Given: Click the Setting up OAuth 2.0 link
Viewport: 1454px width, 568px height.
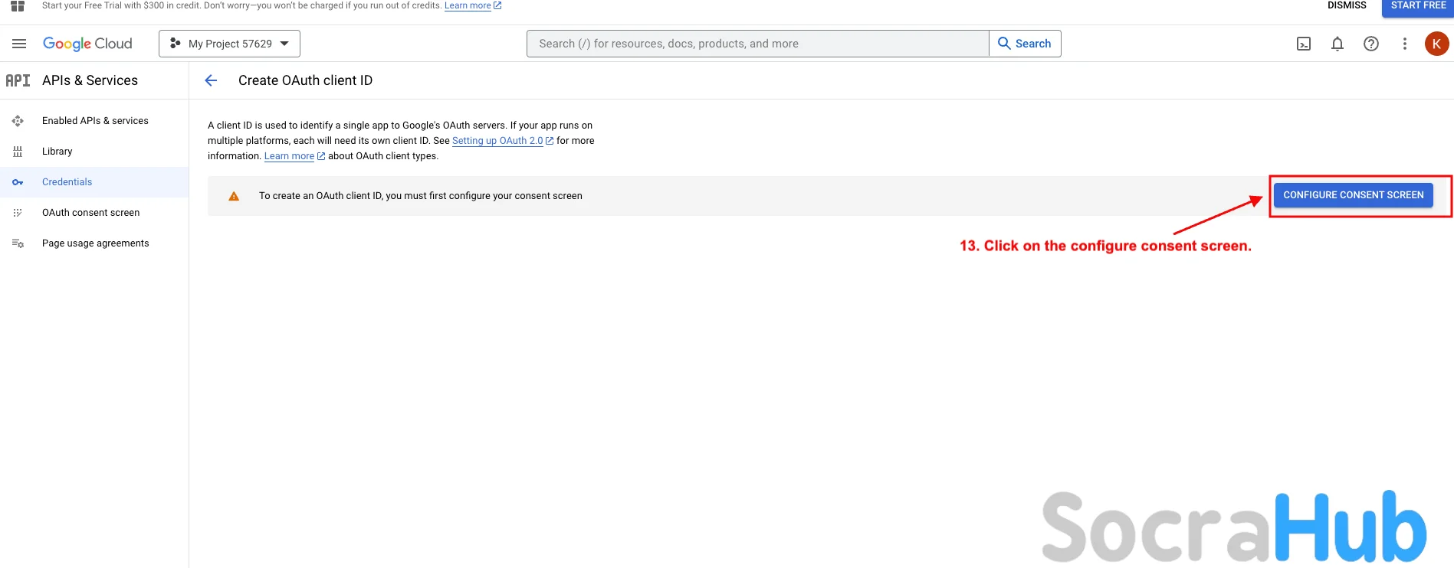Looking at the screenshot, I should tap(497, 141).
